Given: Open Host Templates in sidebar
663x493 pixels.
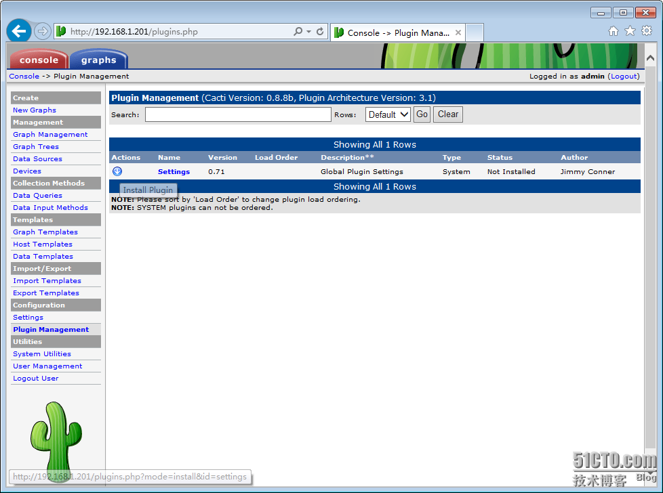Looking at the screenshot, I should pos(42,244).
